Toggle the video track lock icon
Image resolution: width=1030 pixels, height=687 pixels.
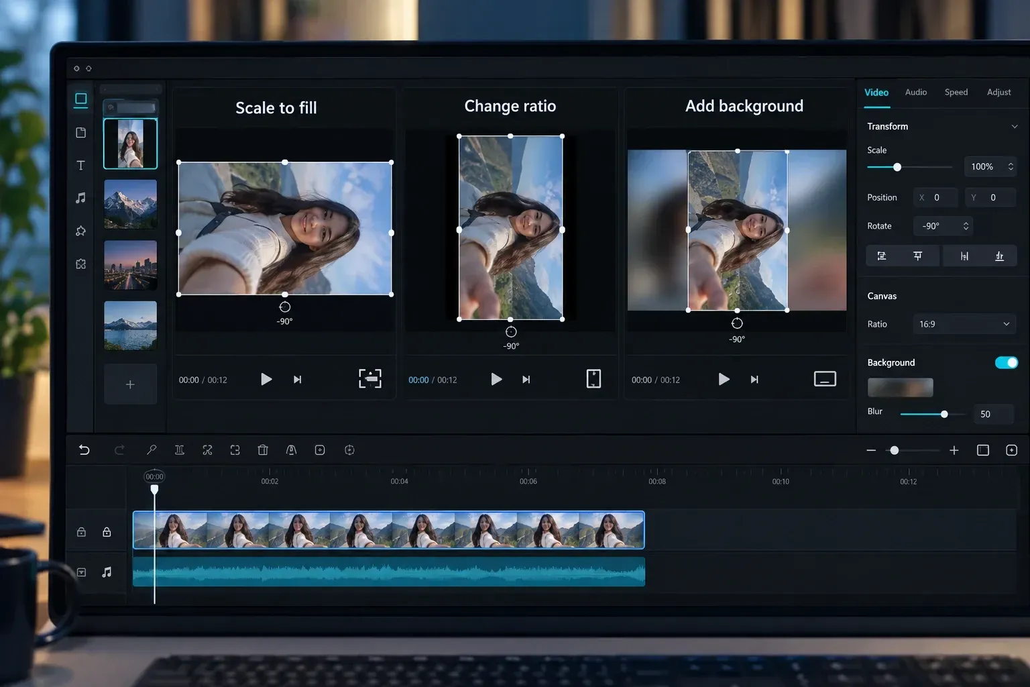click(107, 532)
